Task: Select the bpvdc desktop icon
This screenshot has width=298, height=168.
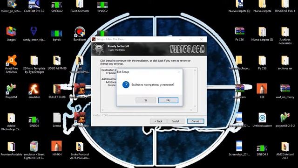Action: (x=57, y=35)
